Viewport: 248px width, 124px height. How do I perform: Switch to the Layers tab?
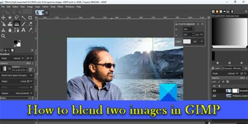tap(216, 69)
